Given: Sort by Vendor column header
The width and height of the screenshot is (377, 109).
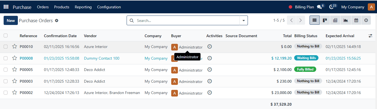Looking at the screenshot, I should (x=90, y=36).
